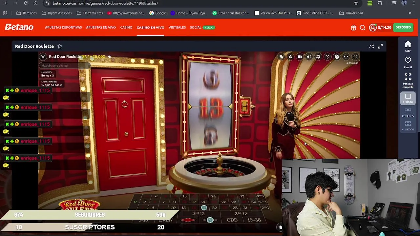Open browser home page icon
The height and width of the screenshot is (236, 420).
pyautogui.click(x=35, y=3)
